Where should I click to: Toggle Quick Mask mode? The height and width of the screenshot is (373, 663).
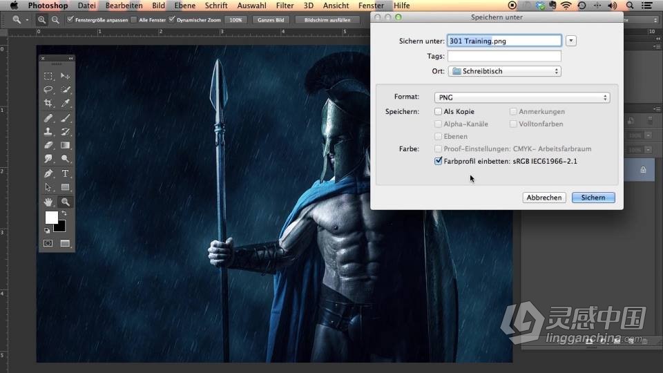(x=48, y=243)
